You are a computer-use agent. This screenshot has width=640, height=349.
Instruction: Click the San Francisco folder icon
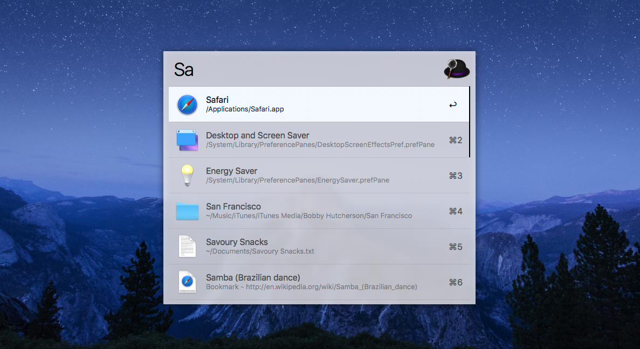click(187, 211)
